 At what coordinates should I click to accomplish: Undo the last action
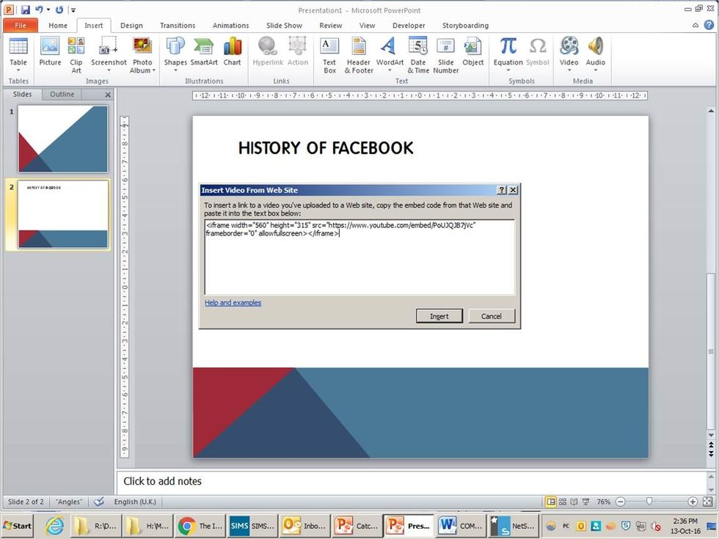[x=39, y=10]
